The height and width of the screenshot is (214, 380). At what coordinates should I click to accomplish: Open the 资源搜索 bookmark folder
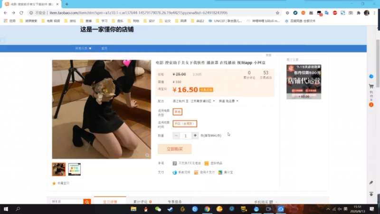[x=28, y=21]
